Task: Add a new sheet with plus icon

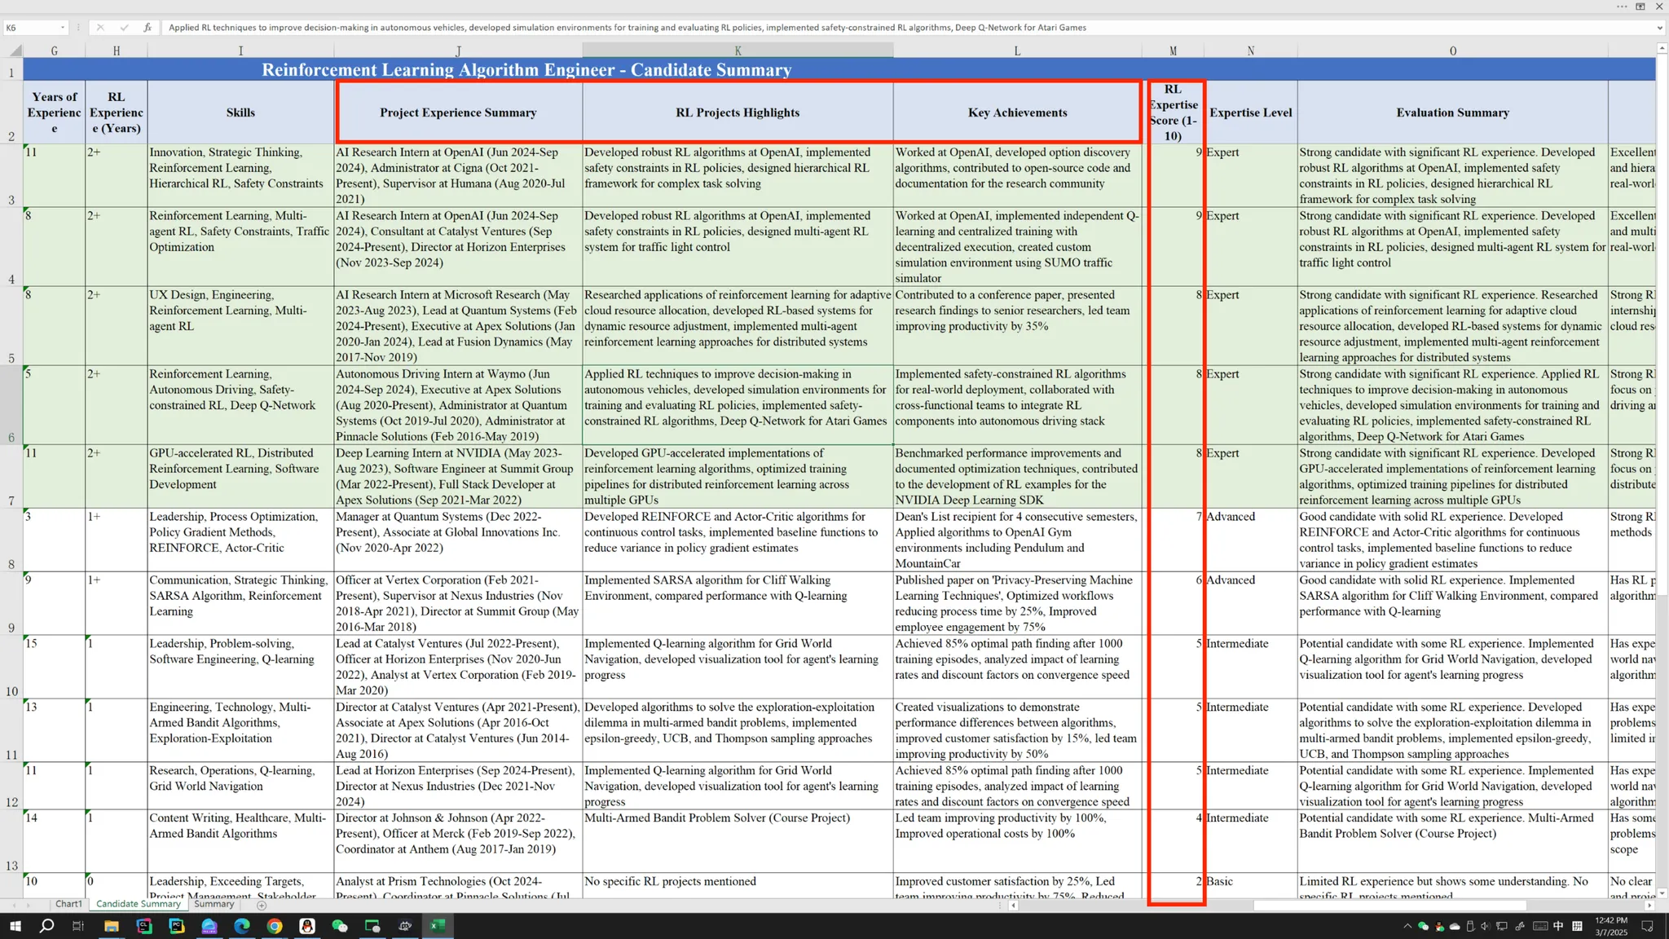Action: 262,905
